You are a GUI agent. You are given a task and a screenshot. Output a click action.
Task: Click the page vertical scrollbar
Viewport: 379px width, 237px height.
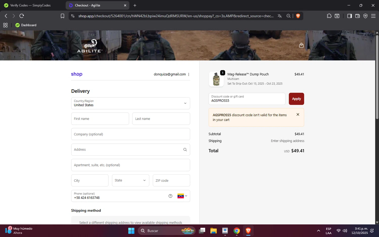(x=377, y=77)
